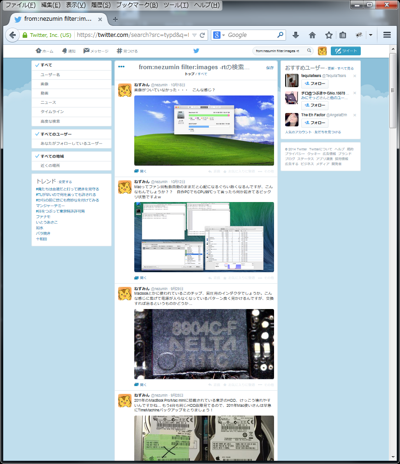Click the Twitter bird logo in header

click(196, 51)
